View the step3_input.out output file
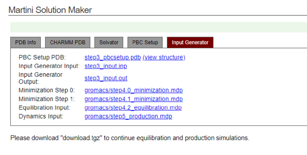Image resolution: width=307 pixels, height=155 pixels. [106, 78]
